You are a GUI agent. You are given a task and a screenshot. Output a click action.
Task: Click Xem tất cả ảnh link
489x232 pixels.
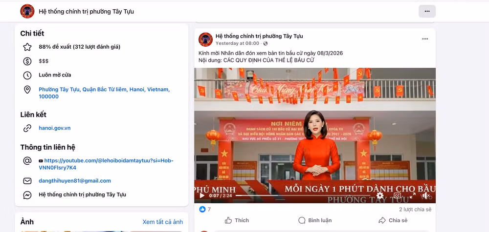[x=163, y=222]
